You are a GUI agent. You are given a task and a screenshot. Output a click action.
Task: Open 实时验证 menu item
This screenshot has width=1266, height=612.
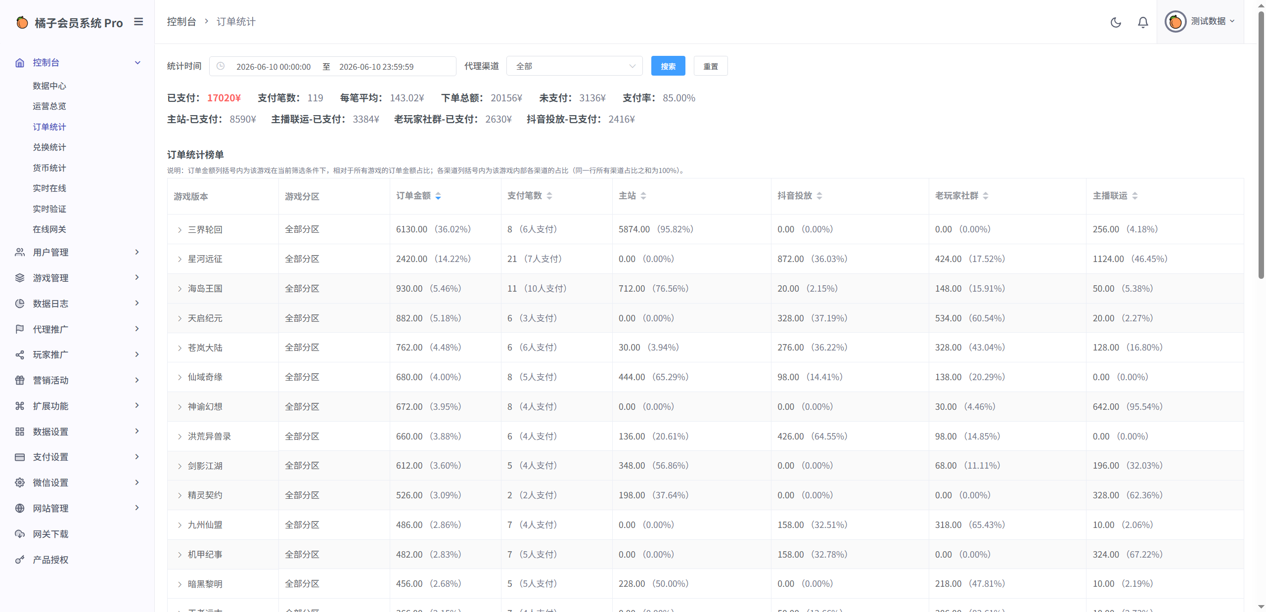point(49,209)
